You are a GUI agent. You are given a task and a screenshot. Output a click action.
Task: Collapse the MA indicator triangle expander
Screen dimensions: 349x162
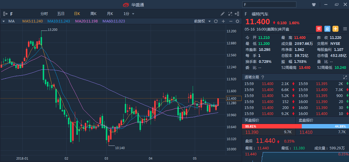(4, 21)
